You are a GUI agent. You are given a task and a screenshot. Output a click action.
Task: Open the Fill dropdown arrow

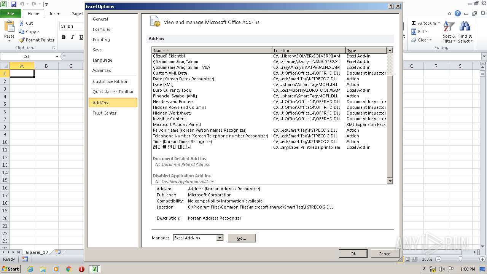pyautogui.click(x=426, y=32)
